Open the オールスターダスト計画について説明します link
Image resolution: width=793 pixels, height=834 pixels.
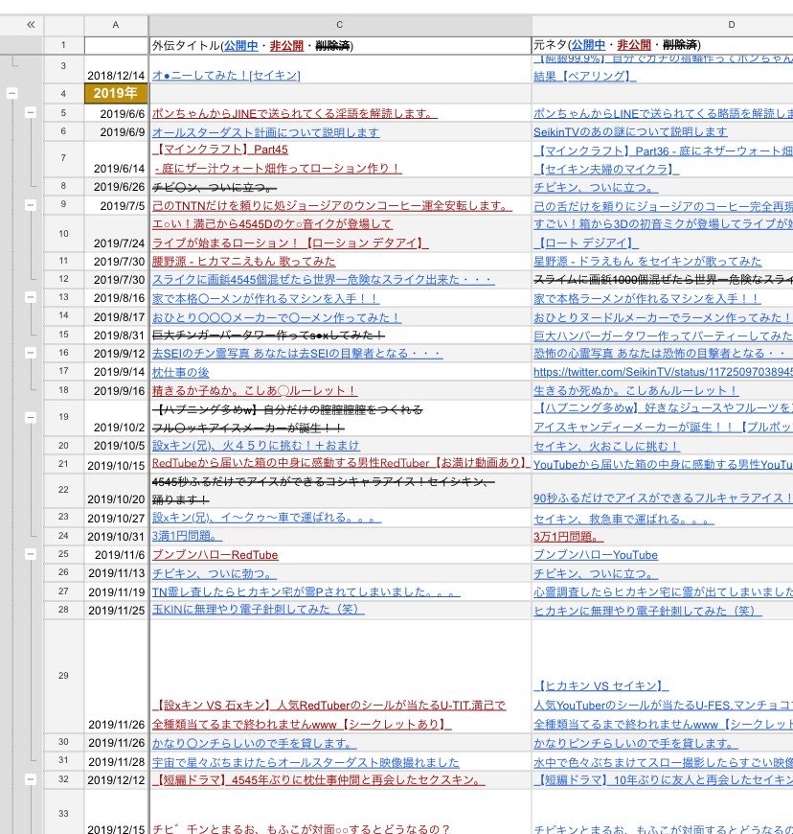(x=265, y=132)
